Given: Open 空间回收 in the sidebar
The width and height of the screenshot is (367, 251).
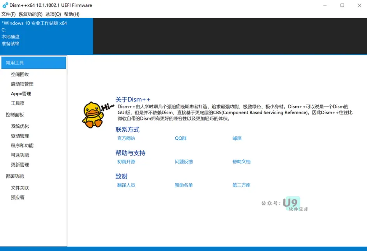Looking at the screenshot, I should [x=20, y=75].
